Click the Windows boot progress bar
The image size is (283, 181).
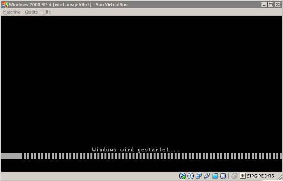pyautogui.click(x=141, y=156)
